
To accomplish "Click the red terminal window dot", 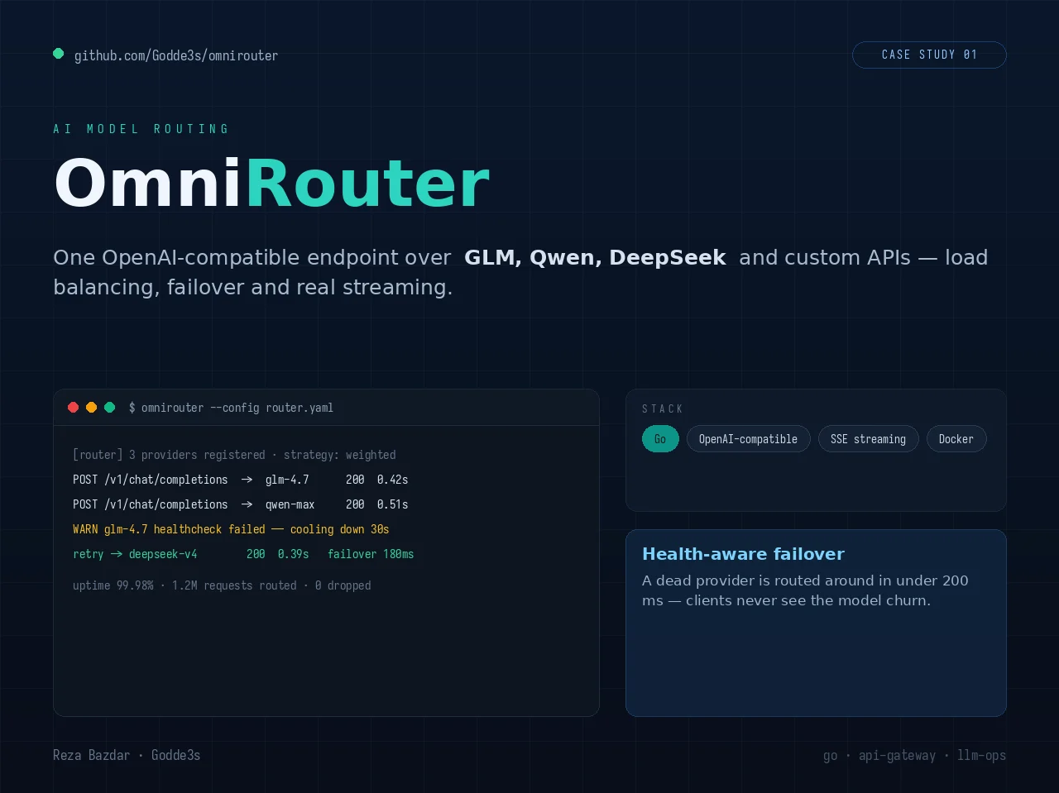I will coord(73,407).
